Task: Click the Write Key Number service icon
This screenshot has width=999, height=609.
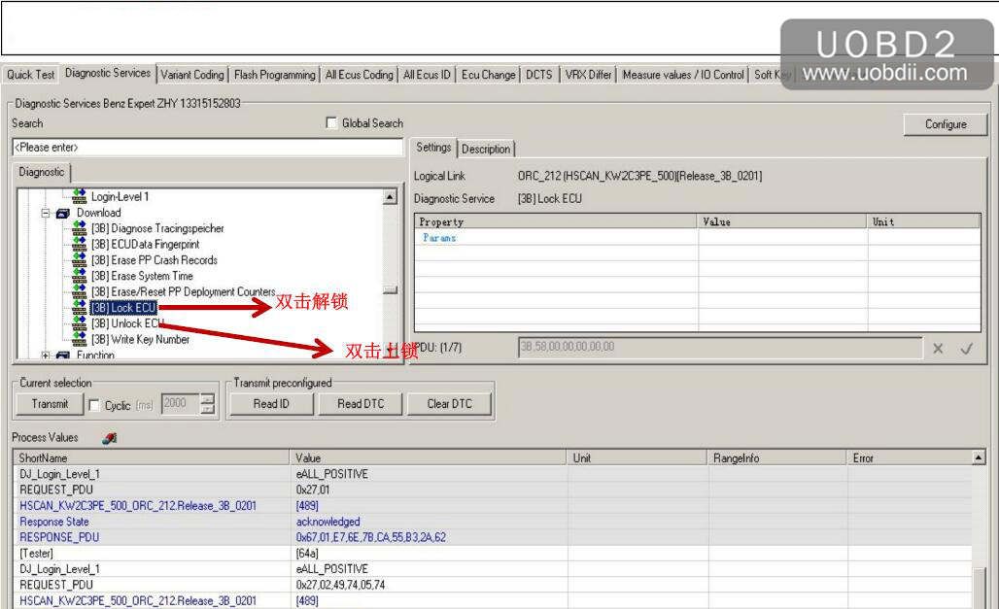Action: tap(79, 339)
